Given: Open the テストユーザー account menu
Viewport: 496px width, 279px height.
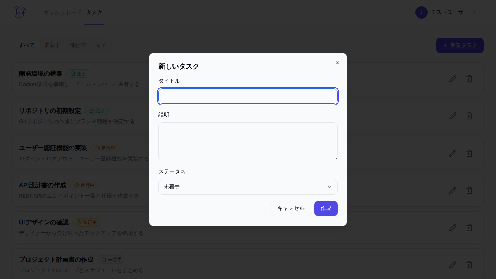Looking at the screenshot, I should pos(446,12).
